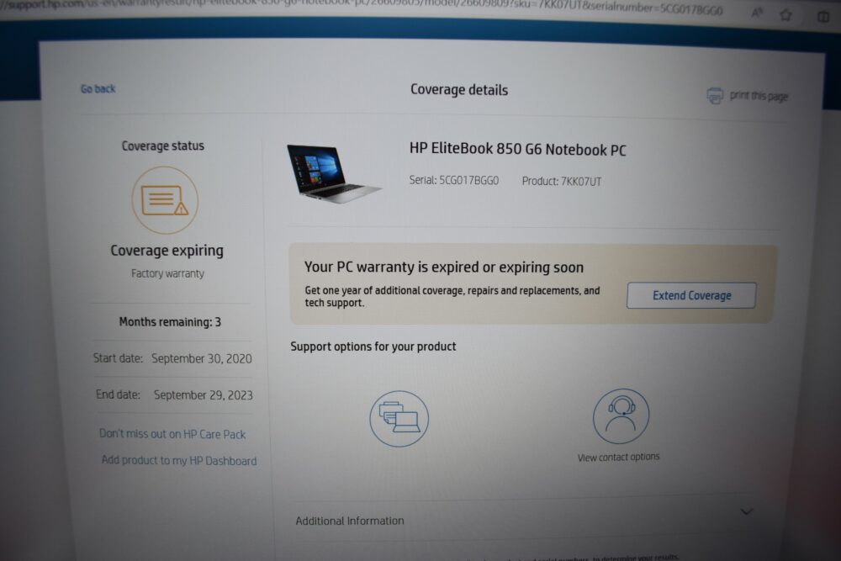This screenshot has width=841, height=561.
Task: Click the headset contact agent icon
Action: pos(621,416)
